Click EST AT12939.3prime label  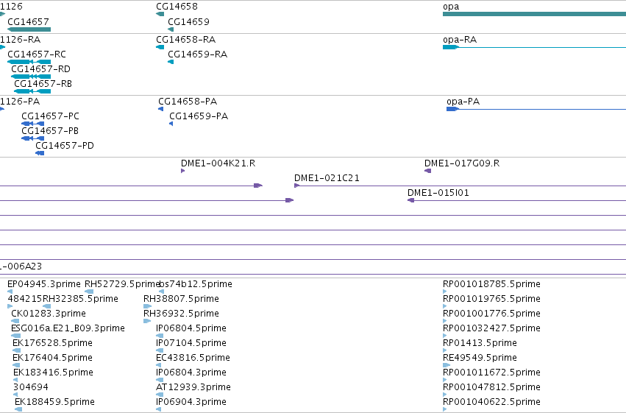pyautogui.click(x=193, y=387)
